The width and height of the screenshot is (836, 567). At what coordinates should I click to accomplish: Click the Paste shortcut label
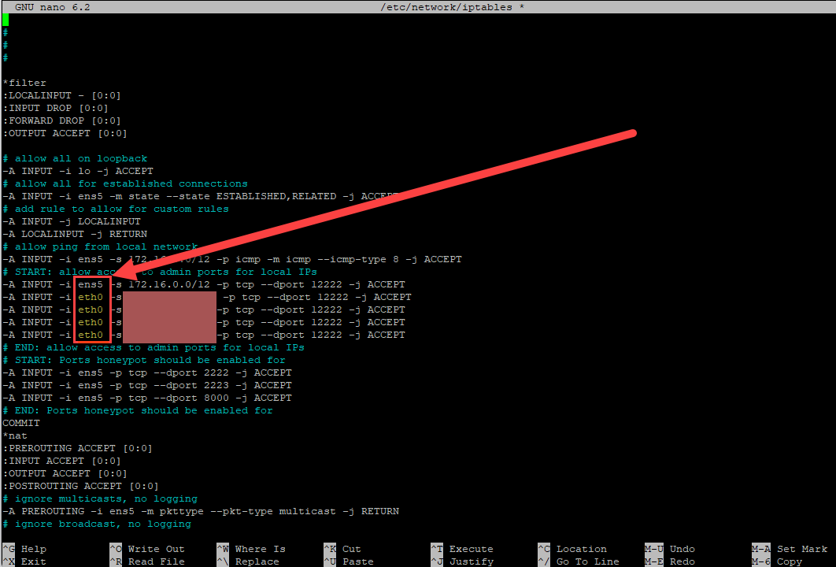[x=357, y=561]
